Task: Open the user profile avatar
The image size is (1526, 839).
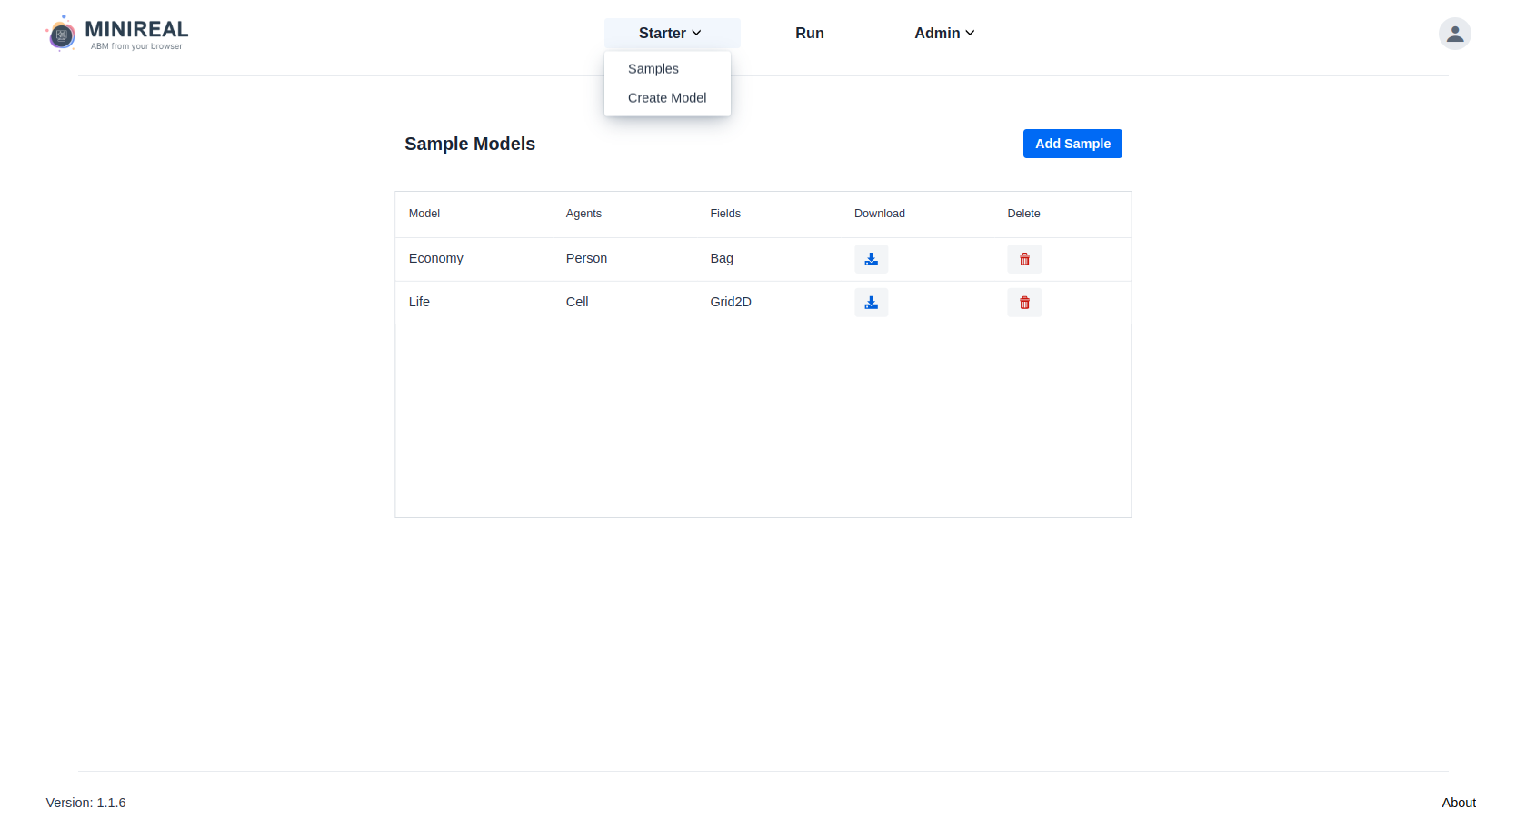Action: (1454, 34)
